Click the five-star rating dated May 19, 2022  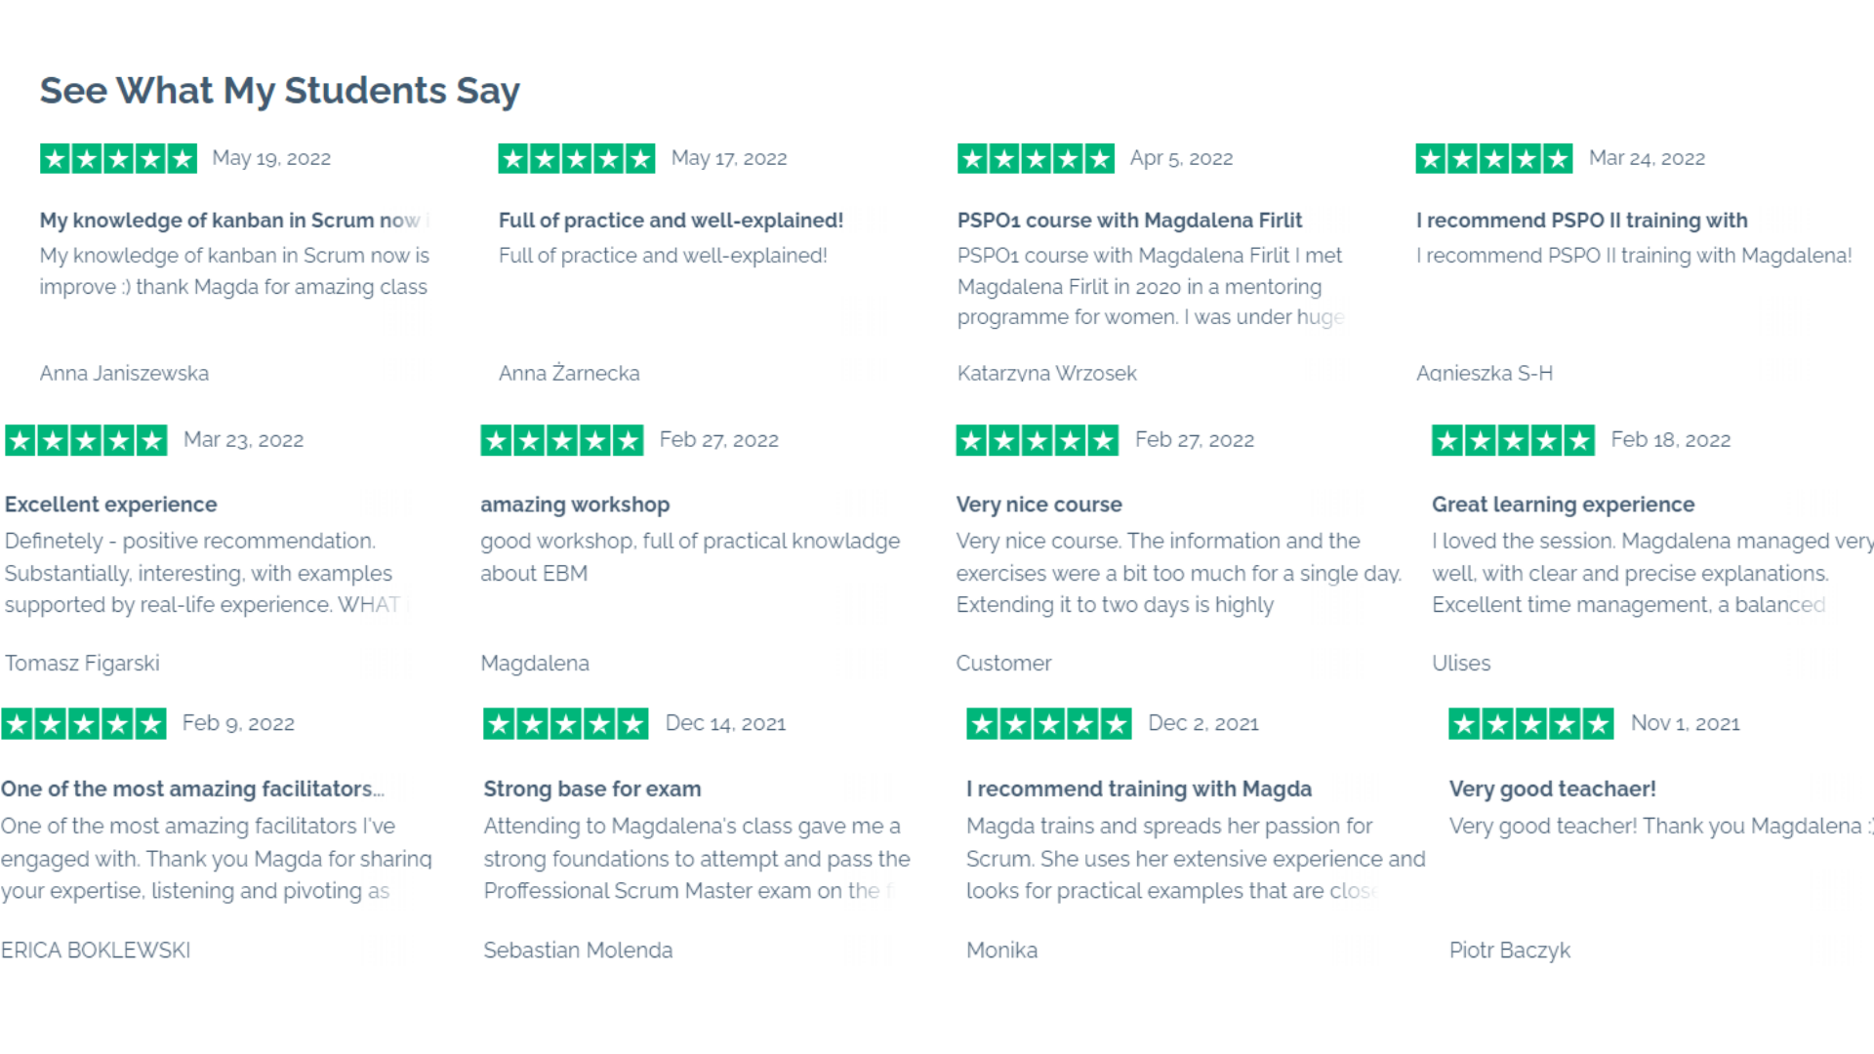click(118, 158)
